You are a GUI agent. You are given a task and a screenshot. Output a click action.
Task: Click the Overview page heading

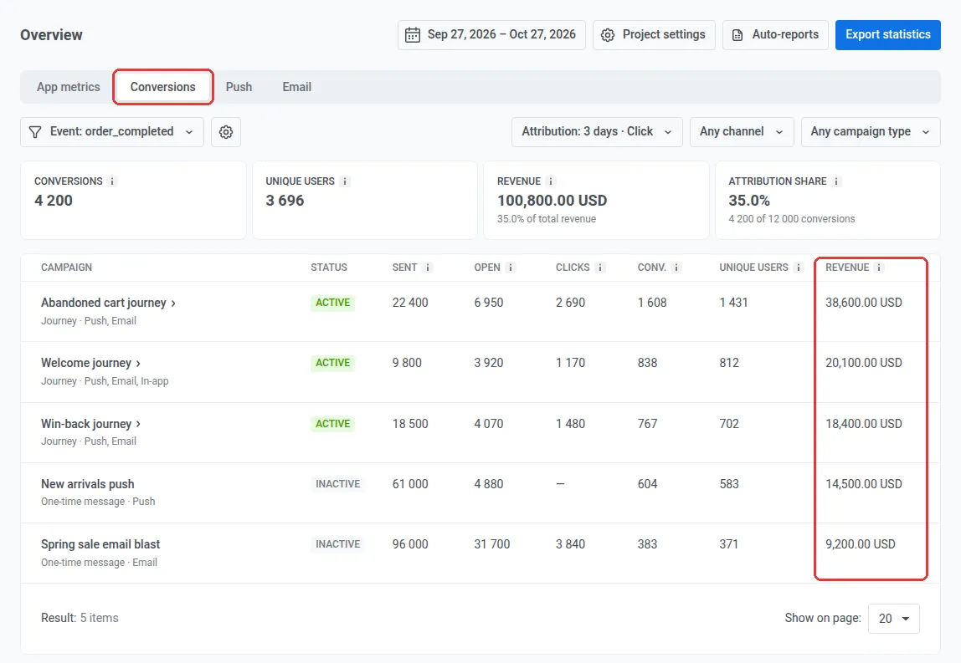[52, 35]
